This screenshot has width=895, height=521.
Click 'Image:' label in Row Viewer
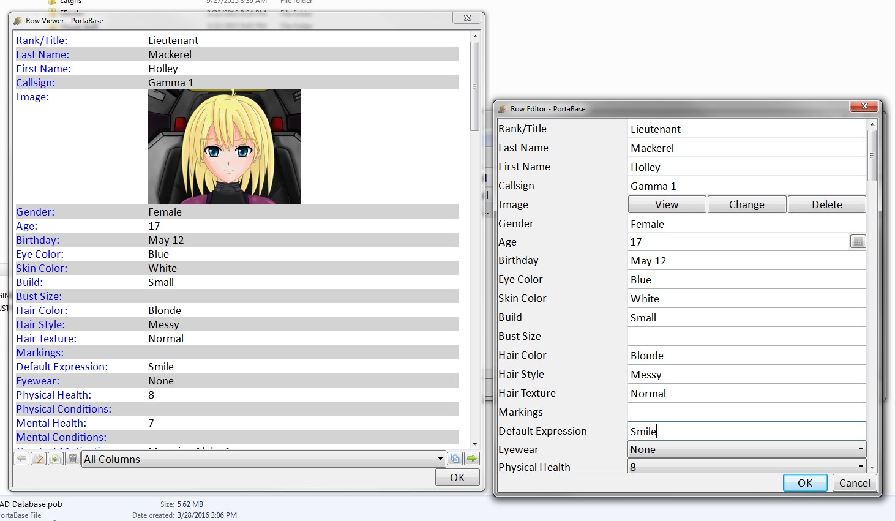coord(32,97)
